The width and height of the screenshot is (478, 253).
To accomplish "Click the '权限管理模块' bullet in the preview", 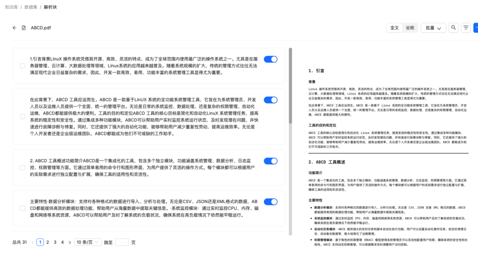I will click(323, 240).
